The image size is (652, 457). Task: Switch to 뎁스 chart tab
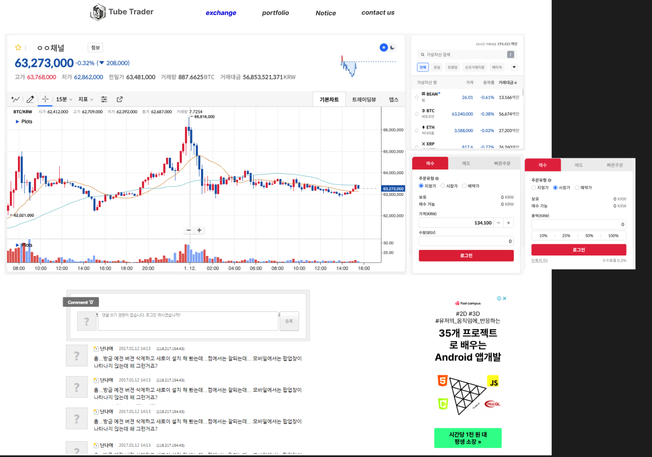coord(394,99)
